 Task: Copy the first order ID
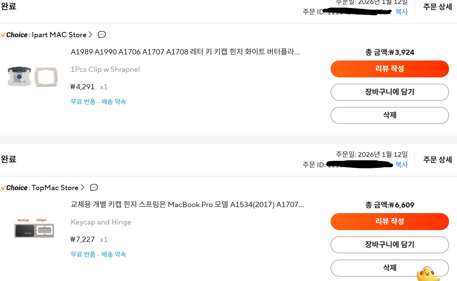401,12
